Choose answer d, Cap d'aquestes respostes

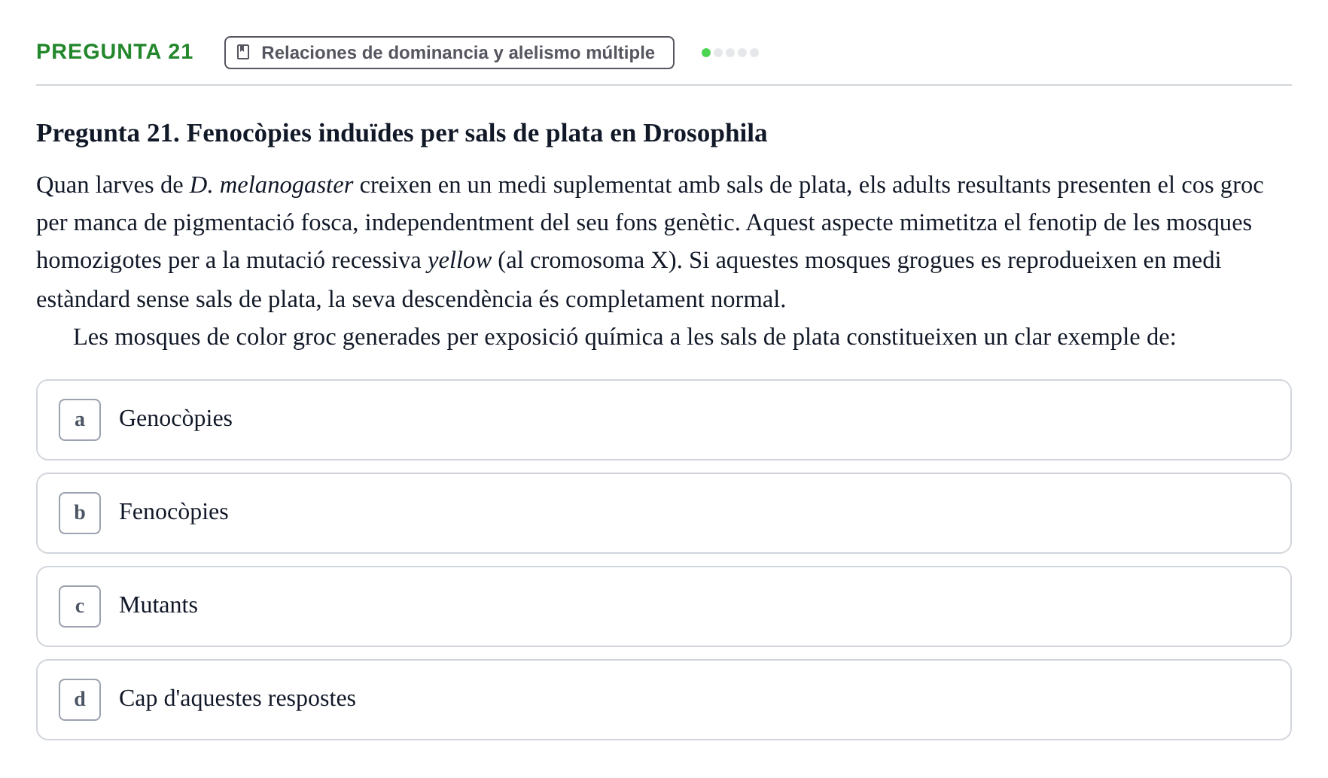[664, 700]
